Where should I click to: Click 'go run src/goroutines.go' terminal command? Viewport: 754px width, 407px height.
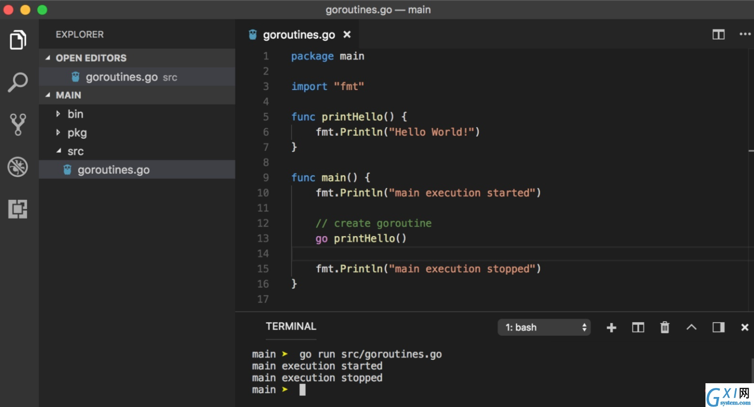point(371,354)
